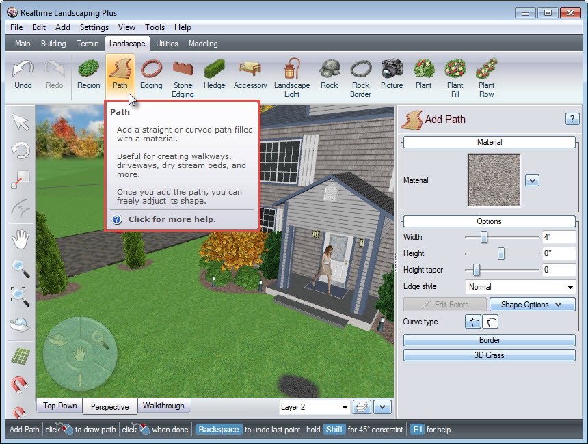
Task: Click the Height slider handle
Action: click(501, 253)
